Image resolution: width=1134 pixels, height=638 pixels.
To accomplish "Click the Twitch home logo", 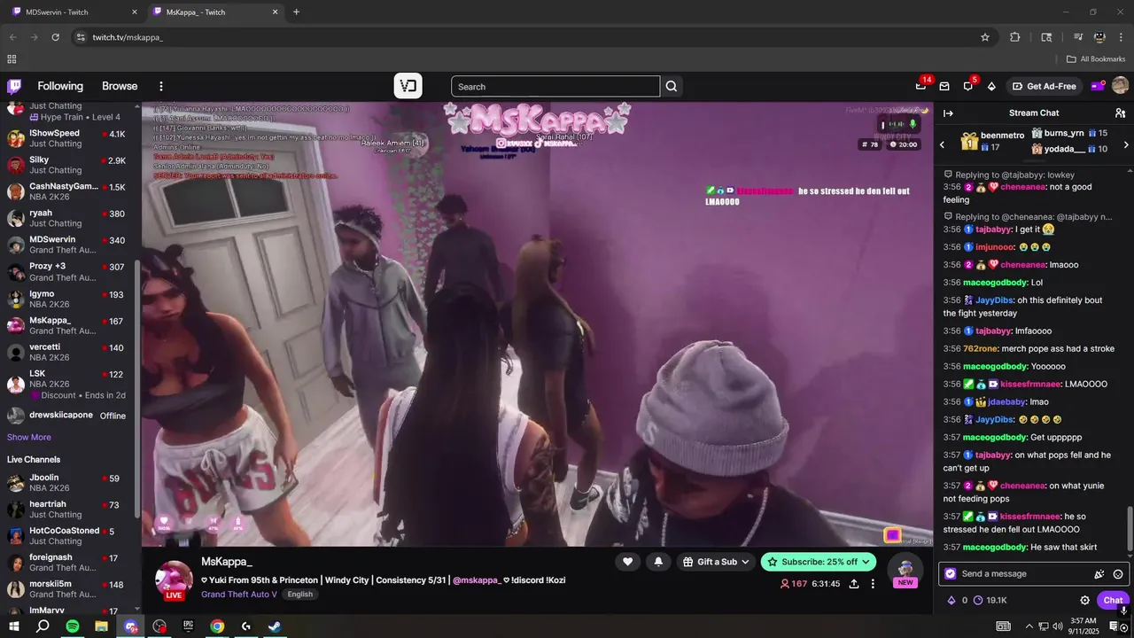I will click(14, 86).
